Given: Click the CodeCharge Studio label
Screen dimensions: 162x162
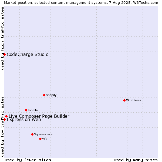Looking at the screenshot, I should (x=28, y=55).
